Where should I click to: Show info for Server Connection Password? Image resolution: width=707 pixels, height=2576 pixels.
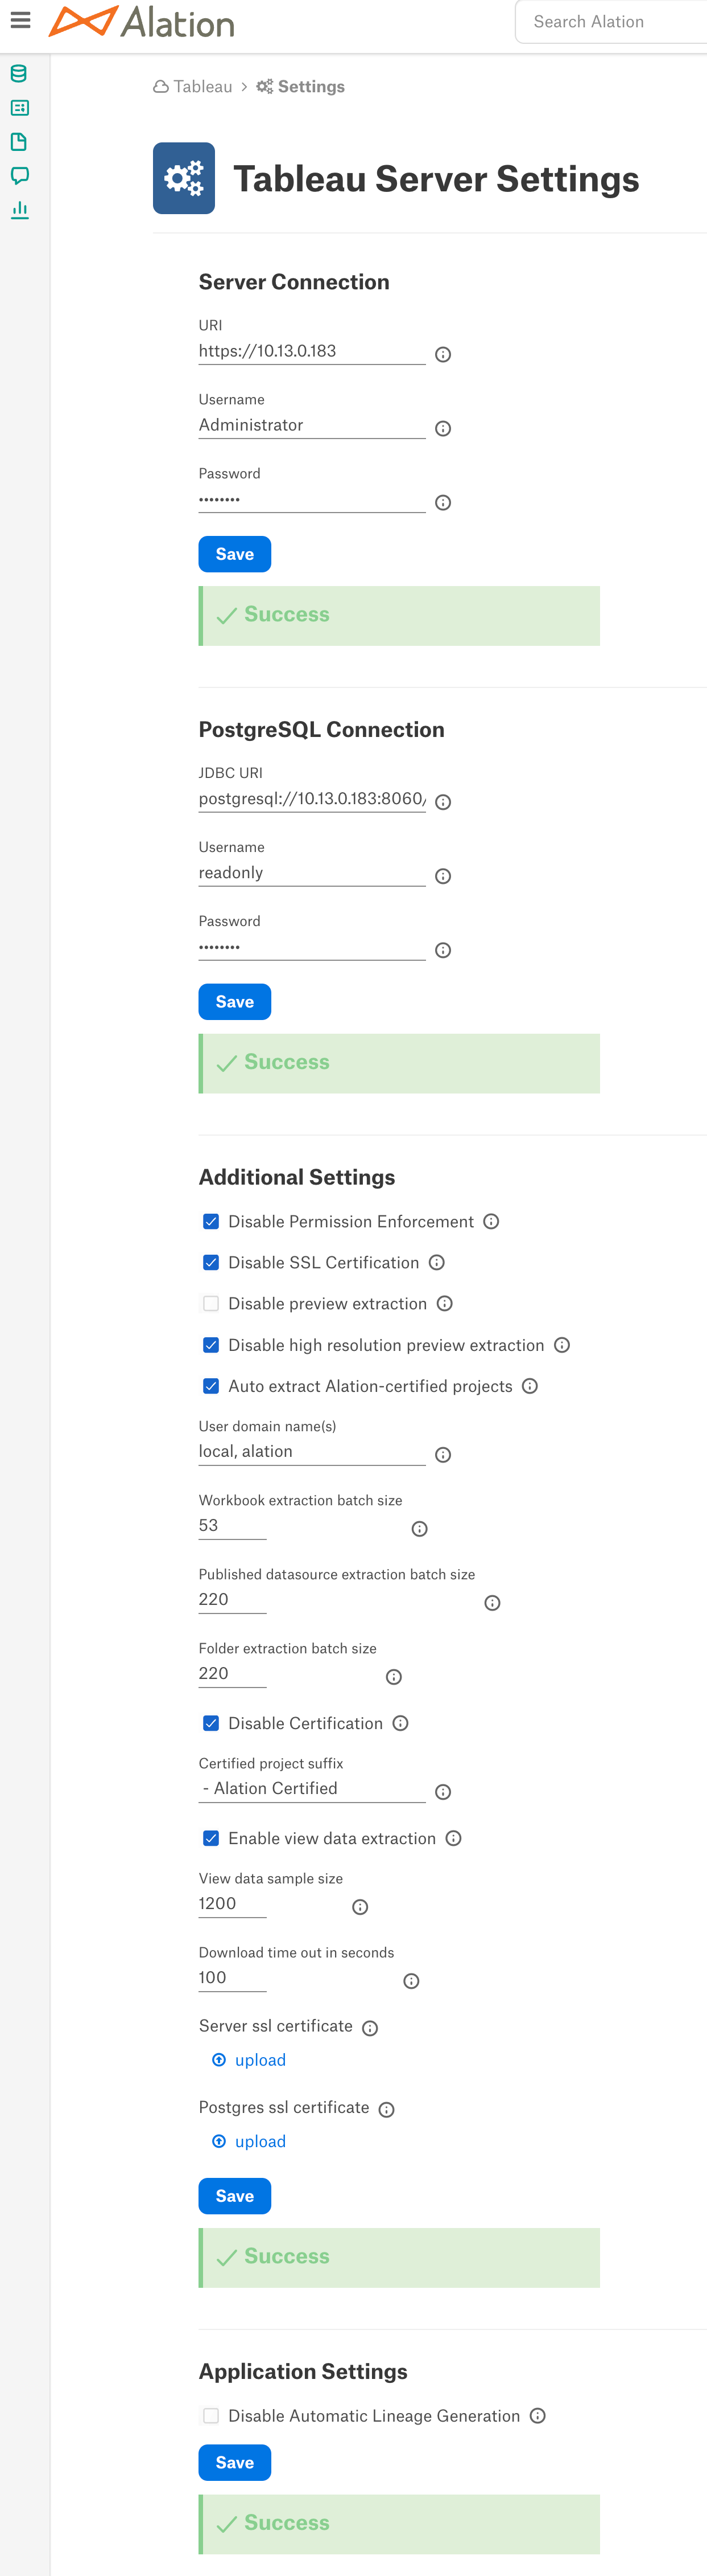[444, 503]
